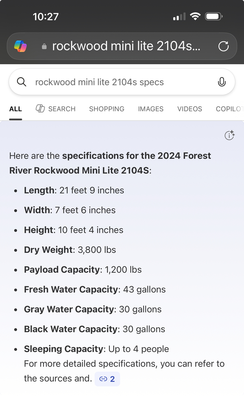Tap the Wi-Fi status bar icon

click(195, 17)
